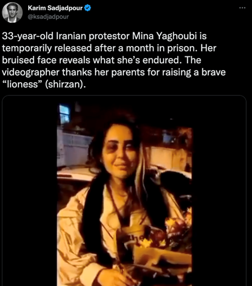Click "33-year-old Iranian protestor" text

tap(66, 36)
